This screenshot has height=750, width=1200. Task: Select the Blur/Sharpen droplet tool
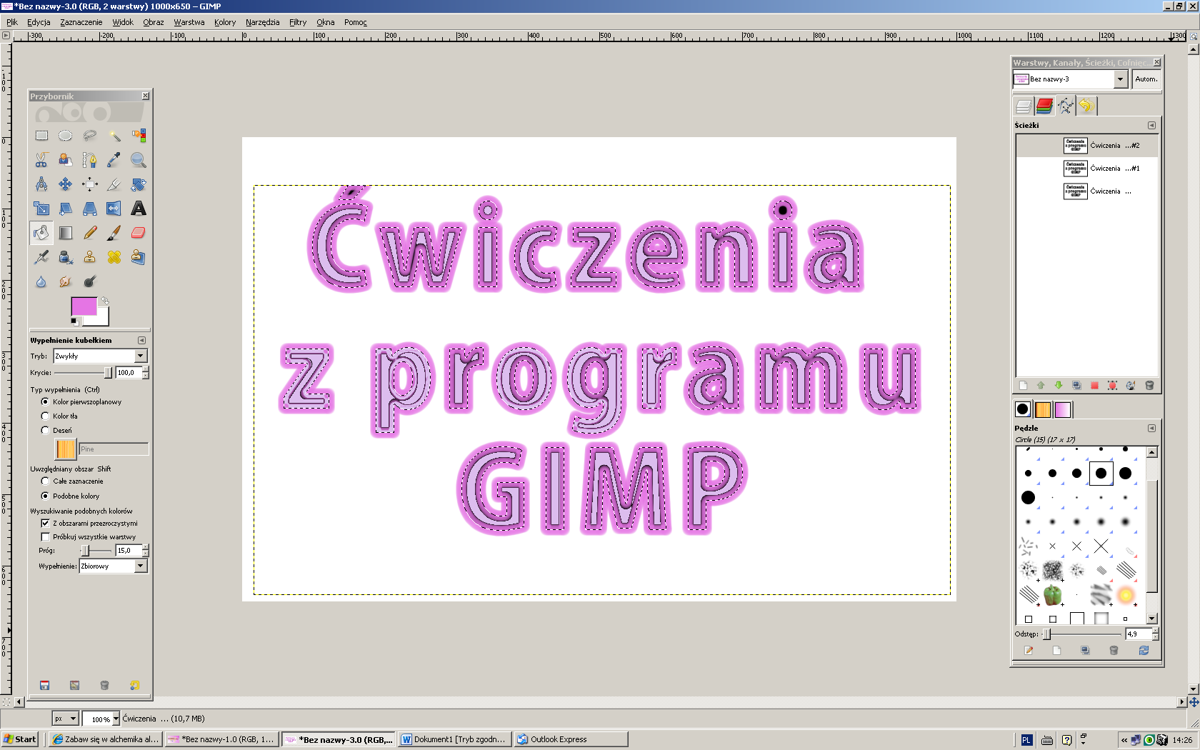(x=41, y=281)
